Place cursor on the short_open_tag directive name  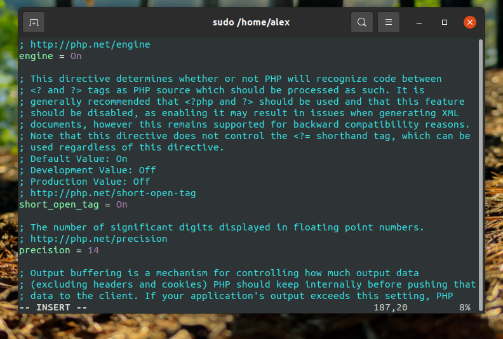[58, 204]
